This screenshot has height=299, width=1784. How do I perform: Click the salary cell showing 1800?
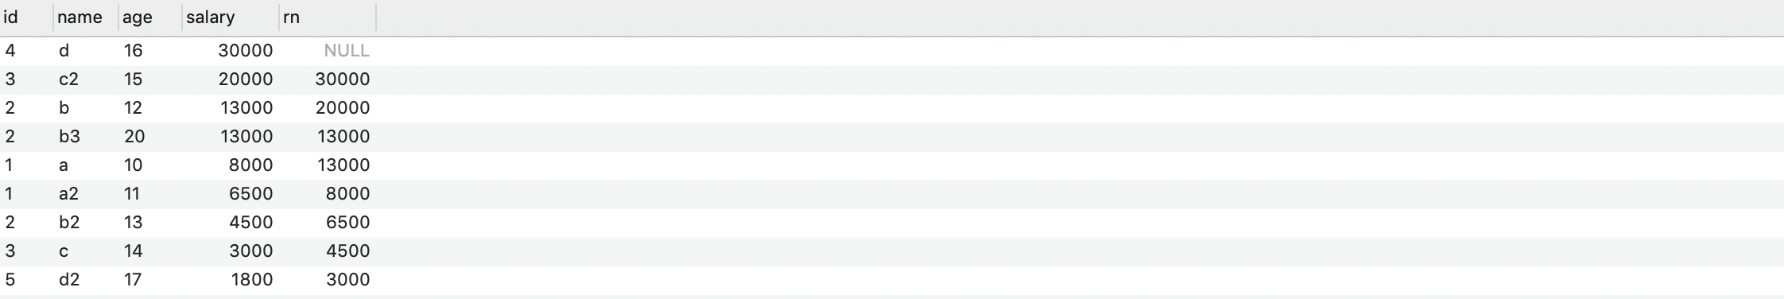tap(231, 280)
